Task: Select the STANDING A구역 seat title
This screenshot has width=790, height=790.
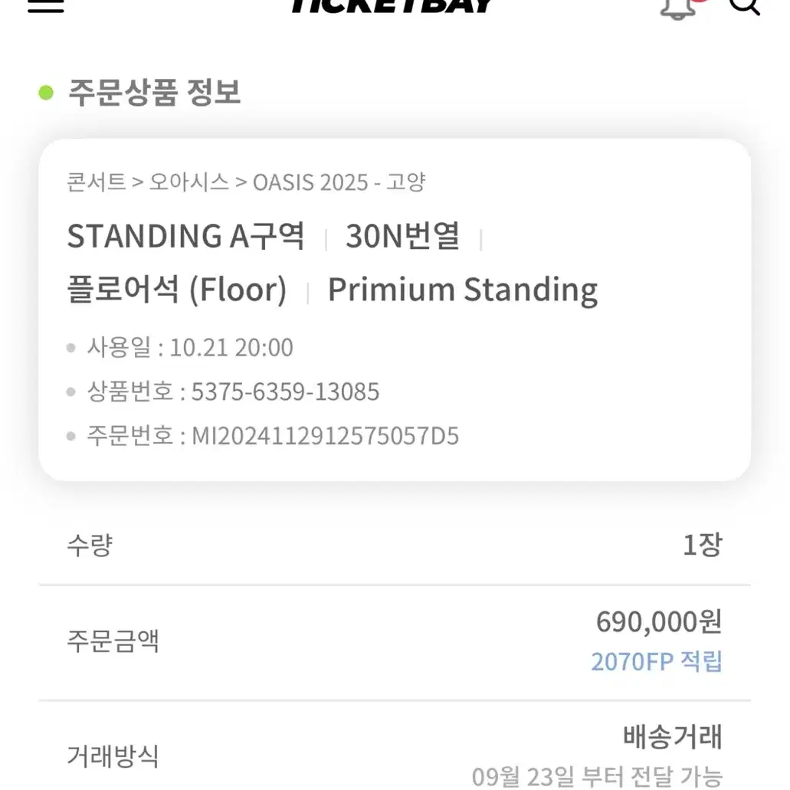Action: [185, 236]
